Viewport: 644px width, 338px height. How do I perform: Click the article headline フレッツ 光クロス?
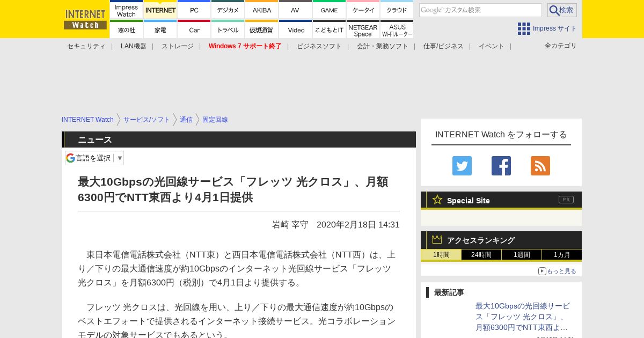pos(233,189)
